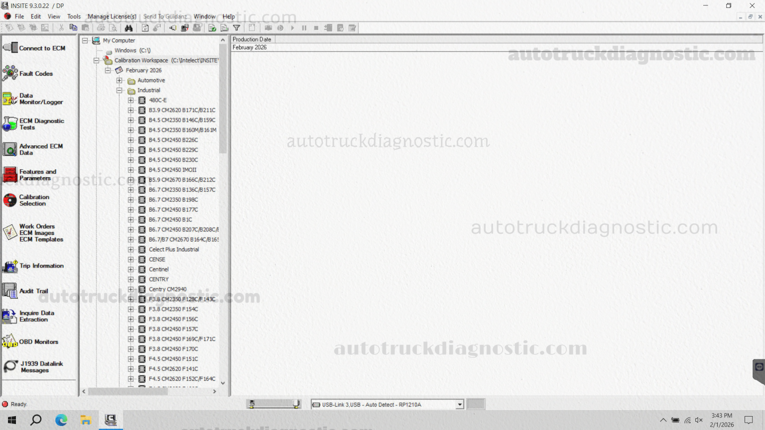Viewport: 765px width, 430px height.
Task: Expand the 480C-E tree node
Action: 131,100
